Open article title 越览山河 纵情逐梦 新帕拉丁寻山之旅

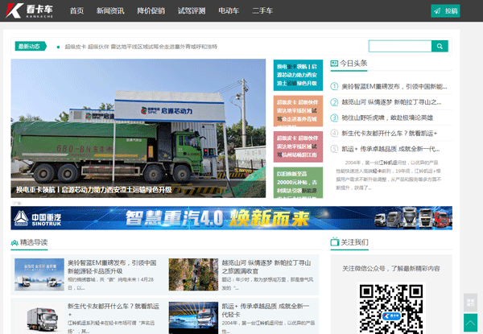266,267
